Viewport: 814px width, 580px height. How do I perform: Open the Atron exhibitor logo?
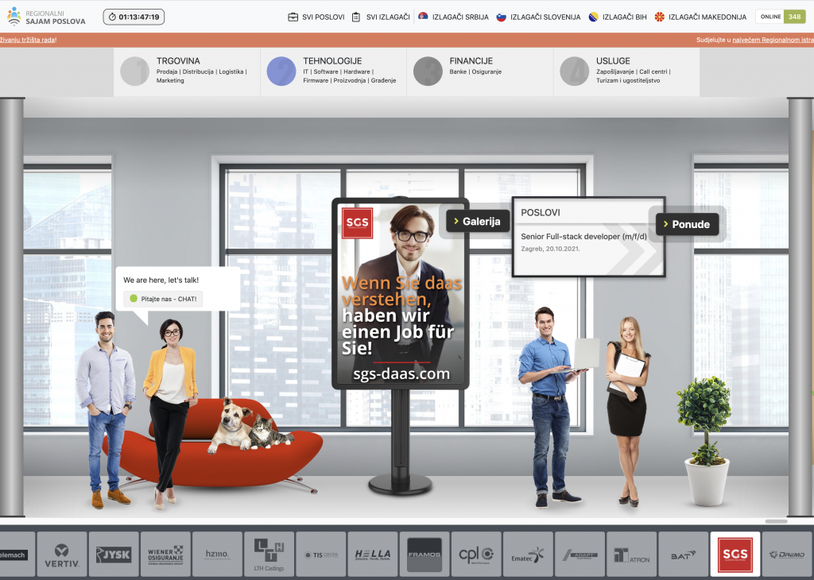(631, 554)
